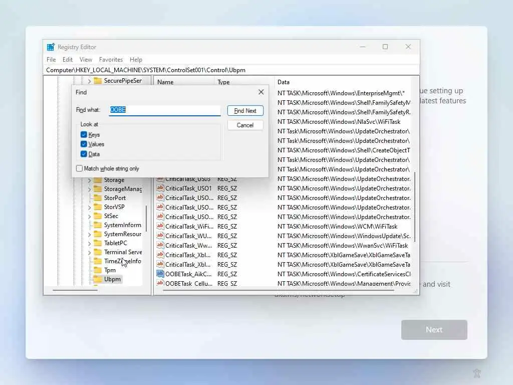Screen dimensions: 513x385
Task: Click the registry path address bar
Action: coord(231,70)
